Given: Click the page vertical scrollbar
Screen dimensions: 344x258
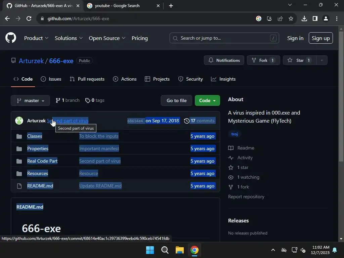Looking at the screenshot, I should click(341, 96).
